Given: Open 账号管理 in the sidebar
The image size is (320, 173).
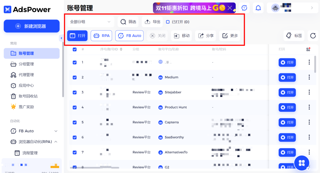Looking at the screenshot, I should (x=32, y=54).
